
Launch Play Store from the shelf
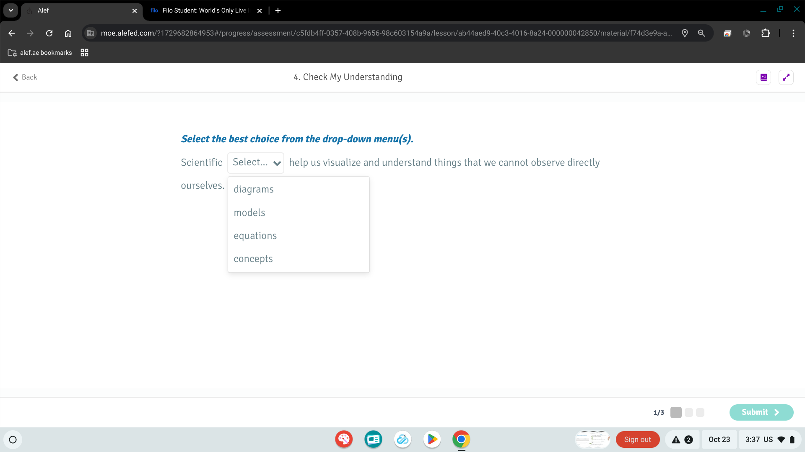click(x=432, y=439)
